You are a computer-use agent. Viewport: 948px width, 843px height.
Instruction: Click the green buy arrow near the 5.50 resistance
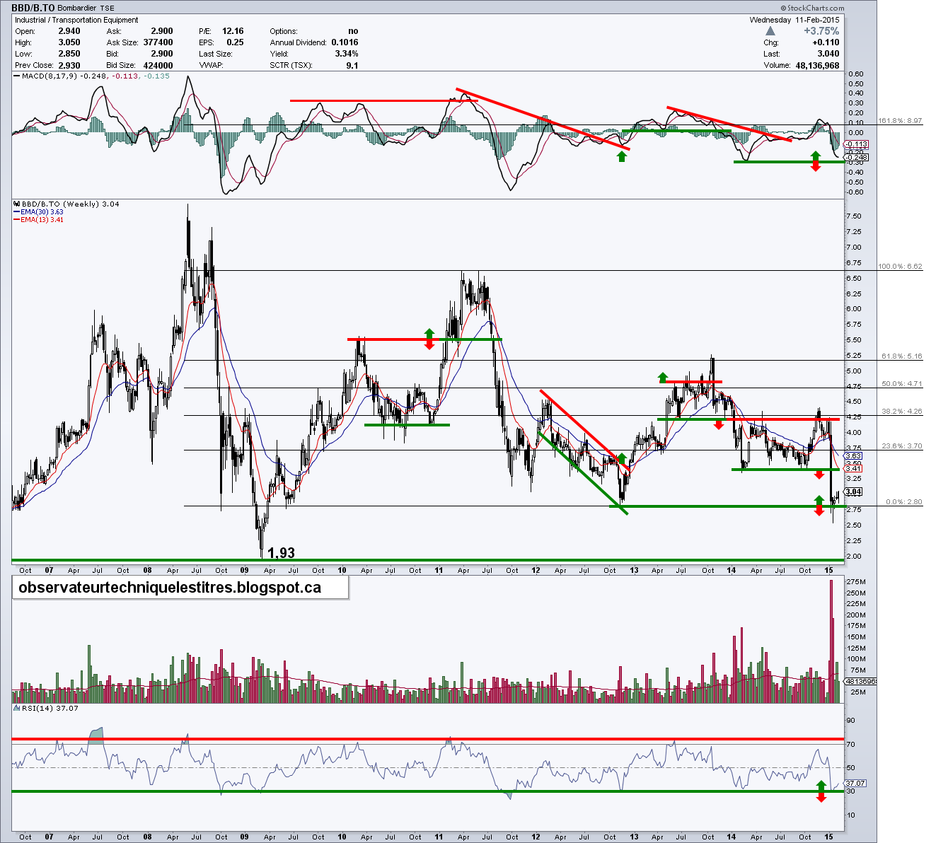coord(429,332)
